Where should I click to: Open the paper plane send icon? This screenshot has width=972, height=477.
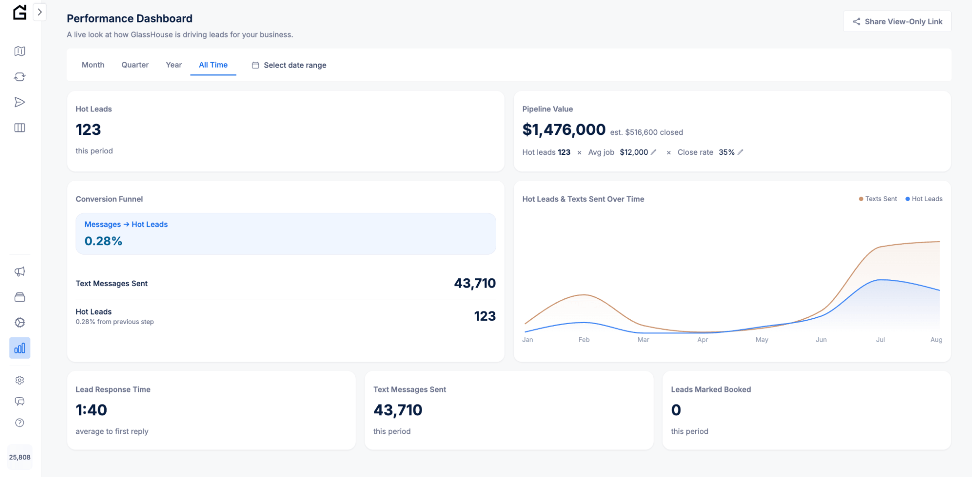click(x=20, y=102)
